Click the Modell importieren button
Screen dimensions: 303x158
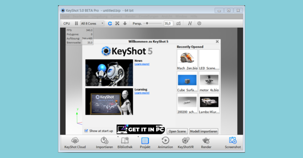(204, 131)
